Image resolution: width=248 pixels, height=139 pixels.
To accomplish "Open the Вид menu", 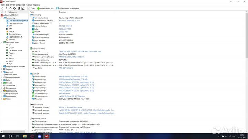I will pyautogui.click(x=8, y=5).
